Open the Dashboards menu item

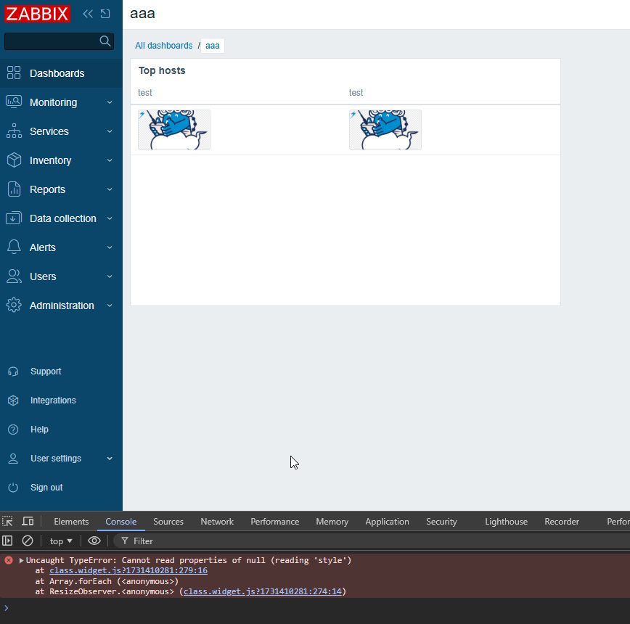point(61,73)
